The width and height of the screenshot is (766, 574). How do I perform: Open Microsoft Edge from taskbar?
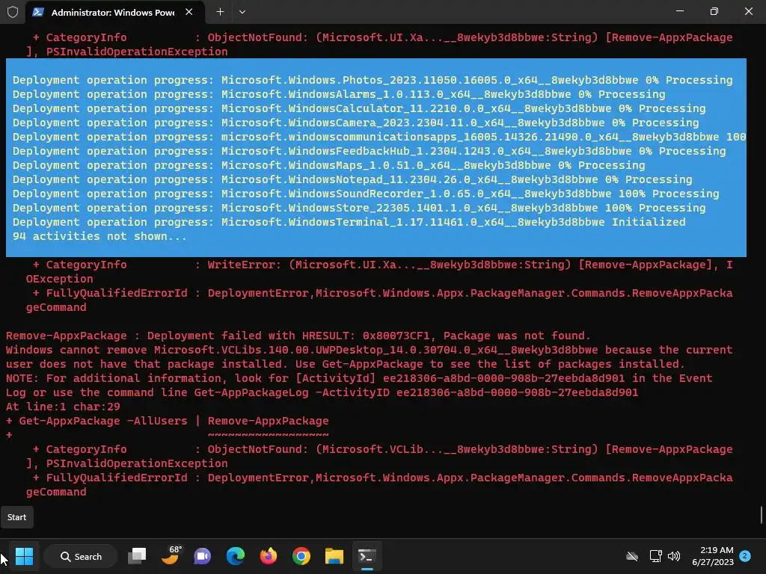[236, 556]
